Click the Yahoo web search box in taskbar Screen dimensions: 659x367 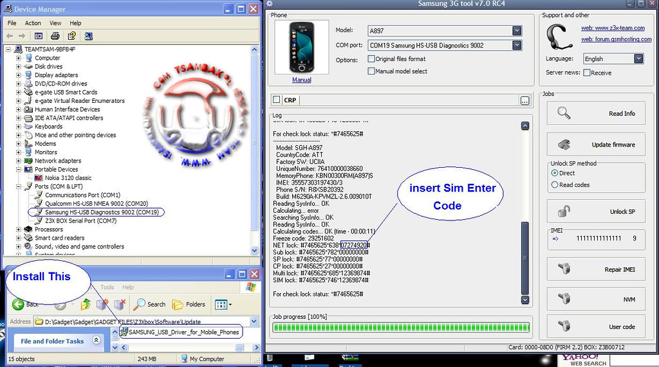coord(634,361)
